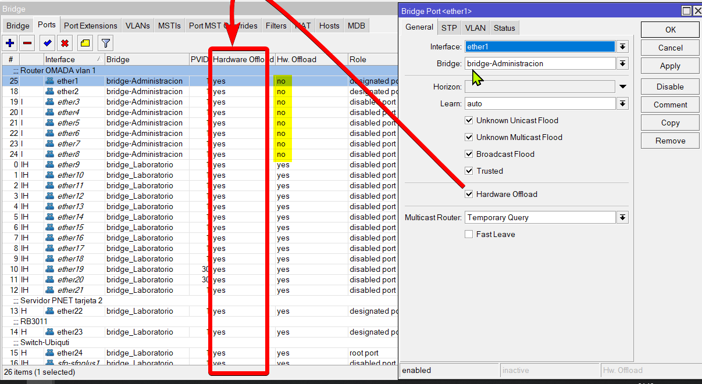The height and width of the screenshot is (384, 702).
Task: Open the Learn dropdown arrow
Action: pos(622,103)
